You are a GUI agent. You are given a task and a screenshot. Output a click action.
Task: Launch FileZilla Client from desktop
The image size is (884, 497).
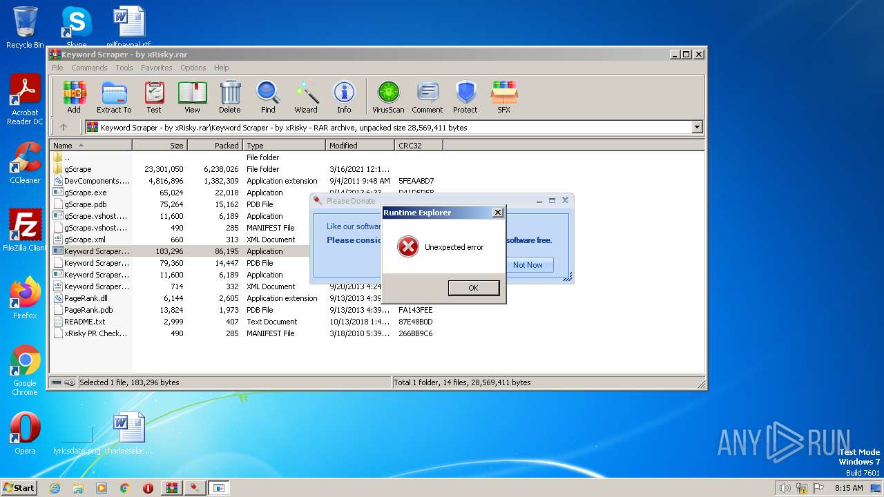[x=25, y=231]
